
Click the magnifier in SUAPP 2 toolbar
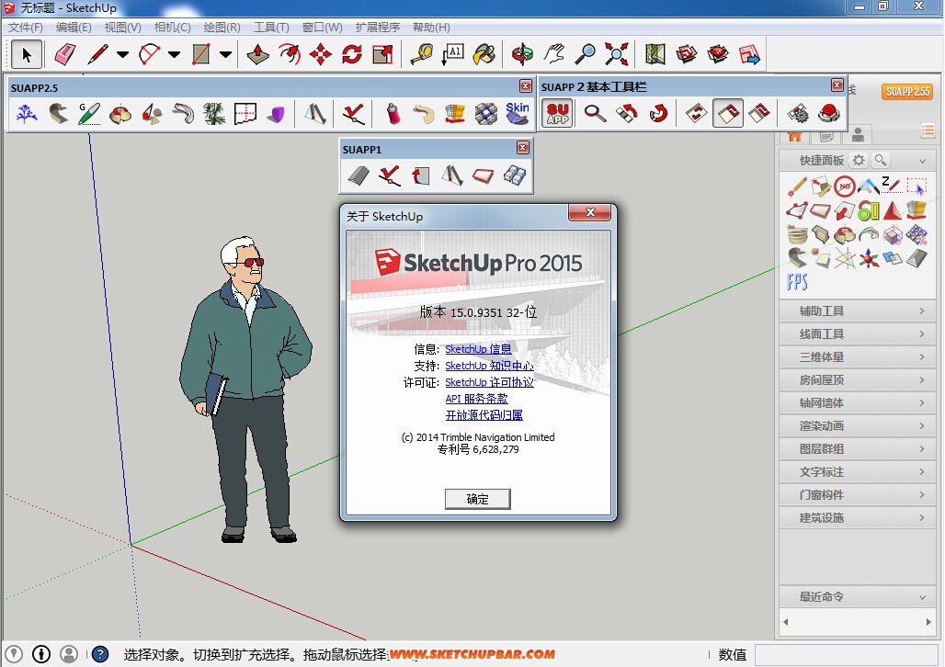click(x=595, y=113)
